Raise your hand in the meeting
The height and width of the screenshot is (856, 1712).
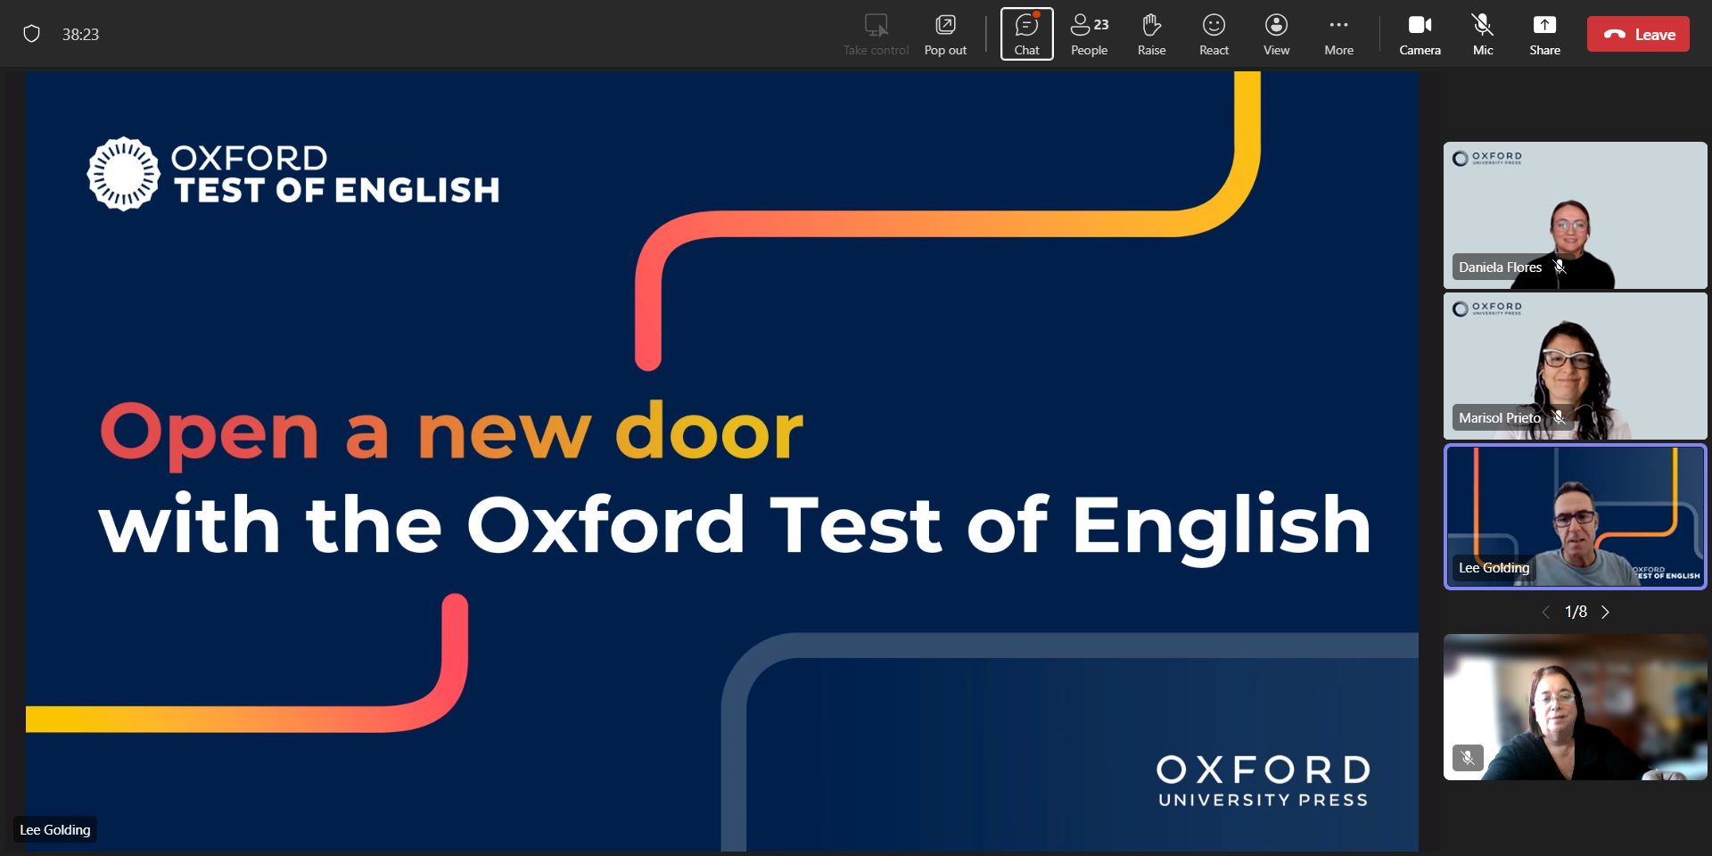coord(1151,34)
